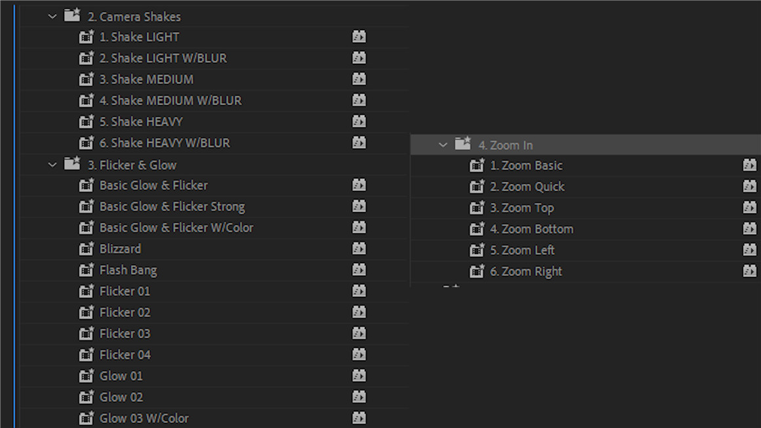Click the 2. Camera Shakes folder icon
Screen dimensions: 761x428
[x=72, y=16]
